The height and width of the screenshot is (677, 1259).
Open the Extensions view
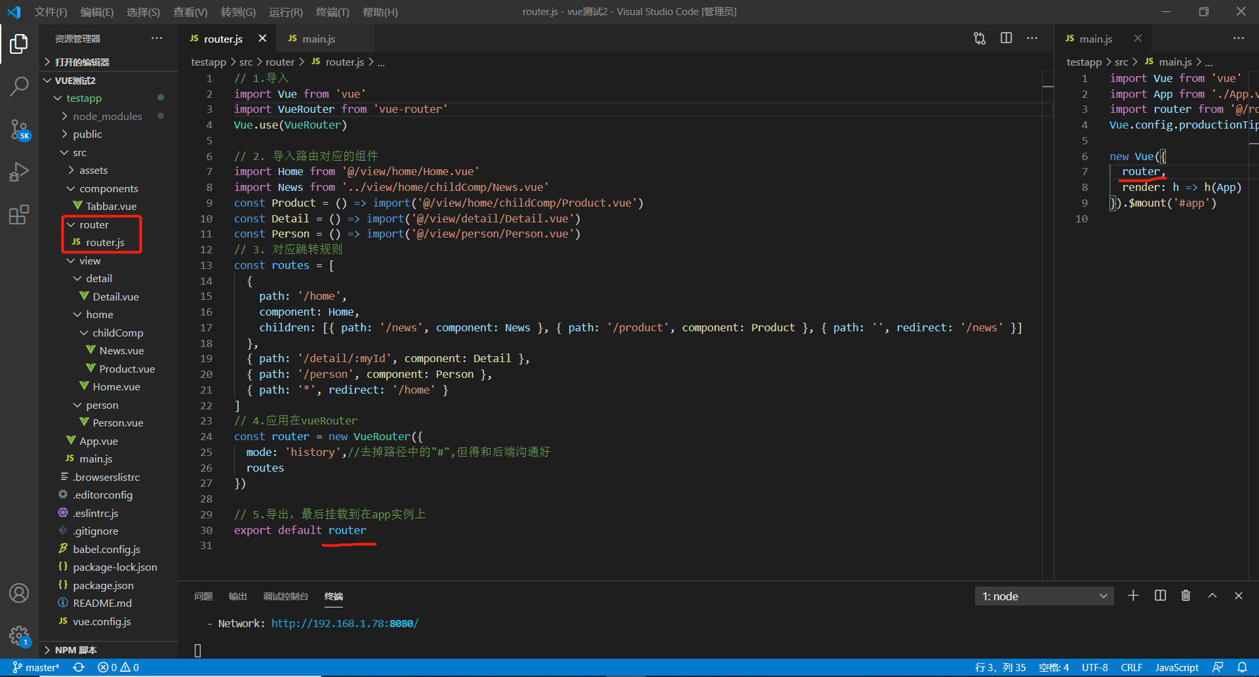point(19,215)
